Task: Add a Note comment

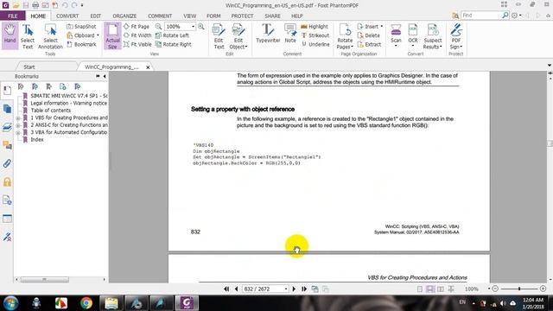Action: point(290,34)
